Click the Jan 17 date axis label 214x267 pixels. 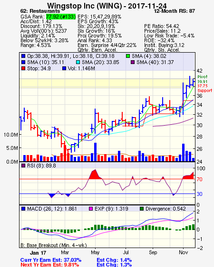click(x=38, y=253)
